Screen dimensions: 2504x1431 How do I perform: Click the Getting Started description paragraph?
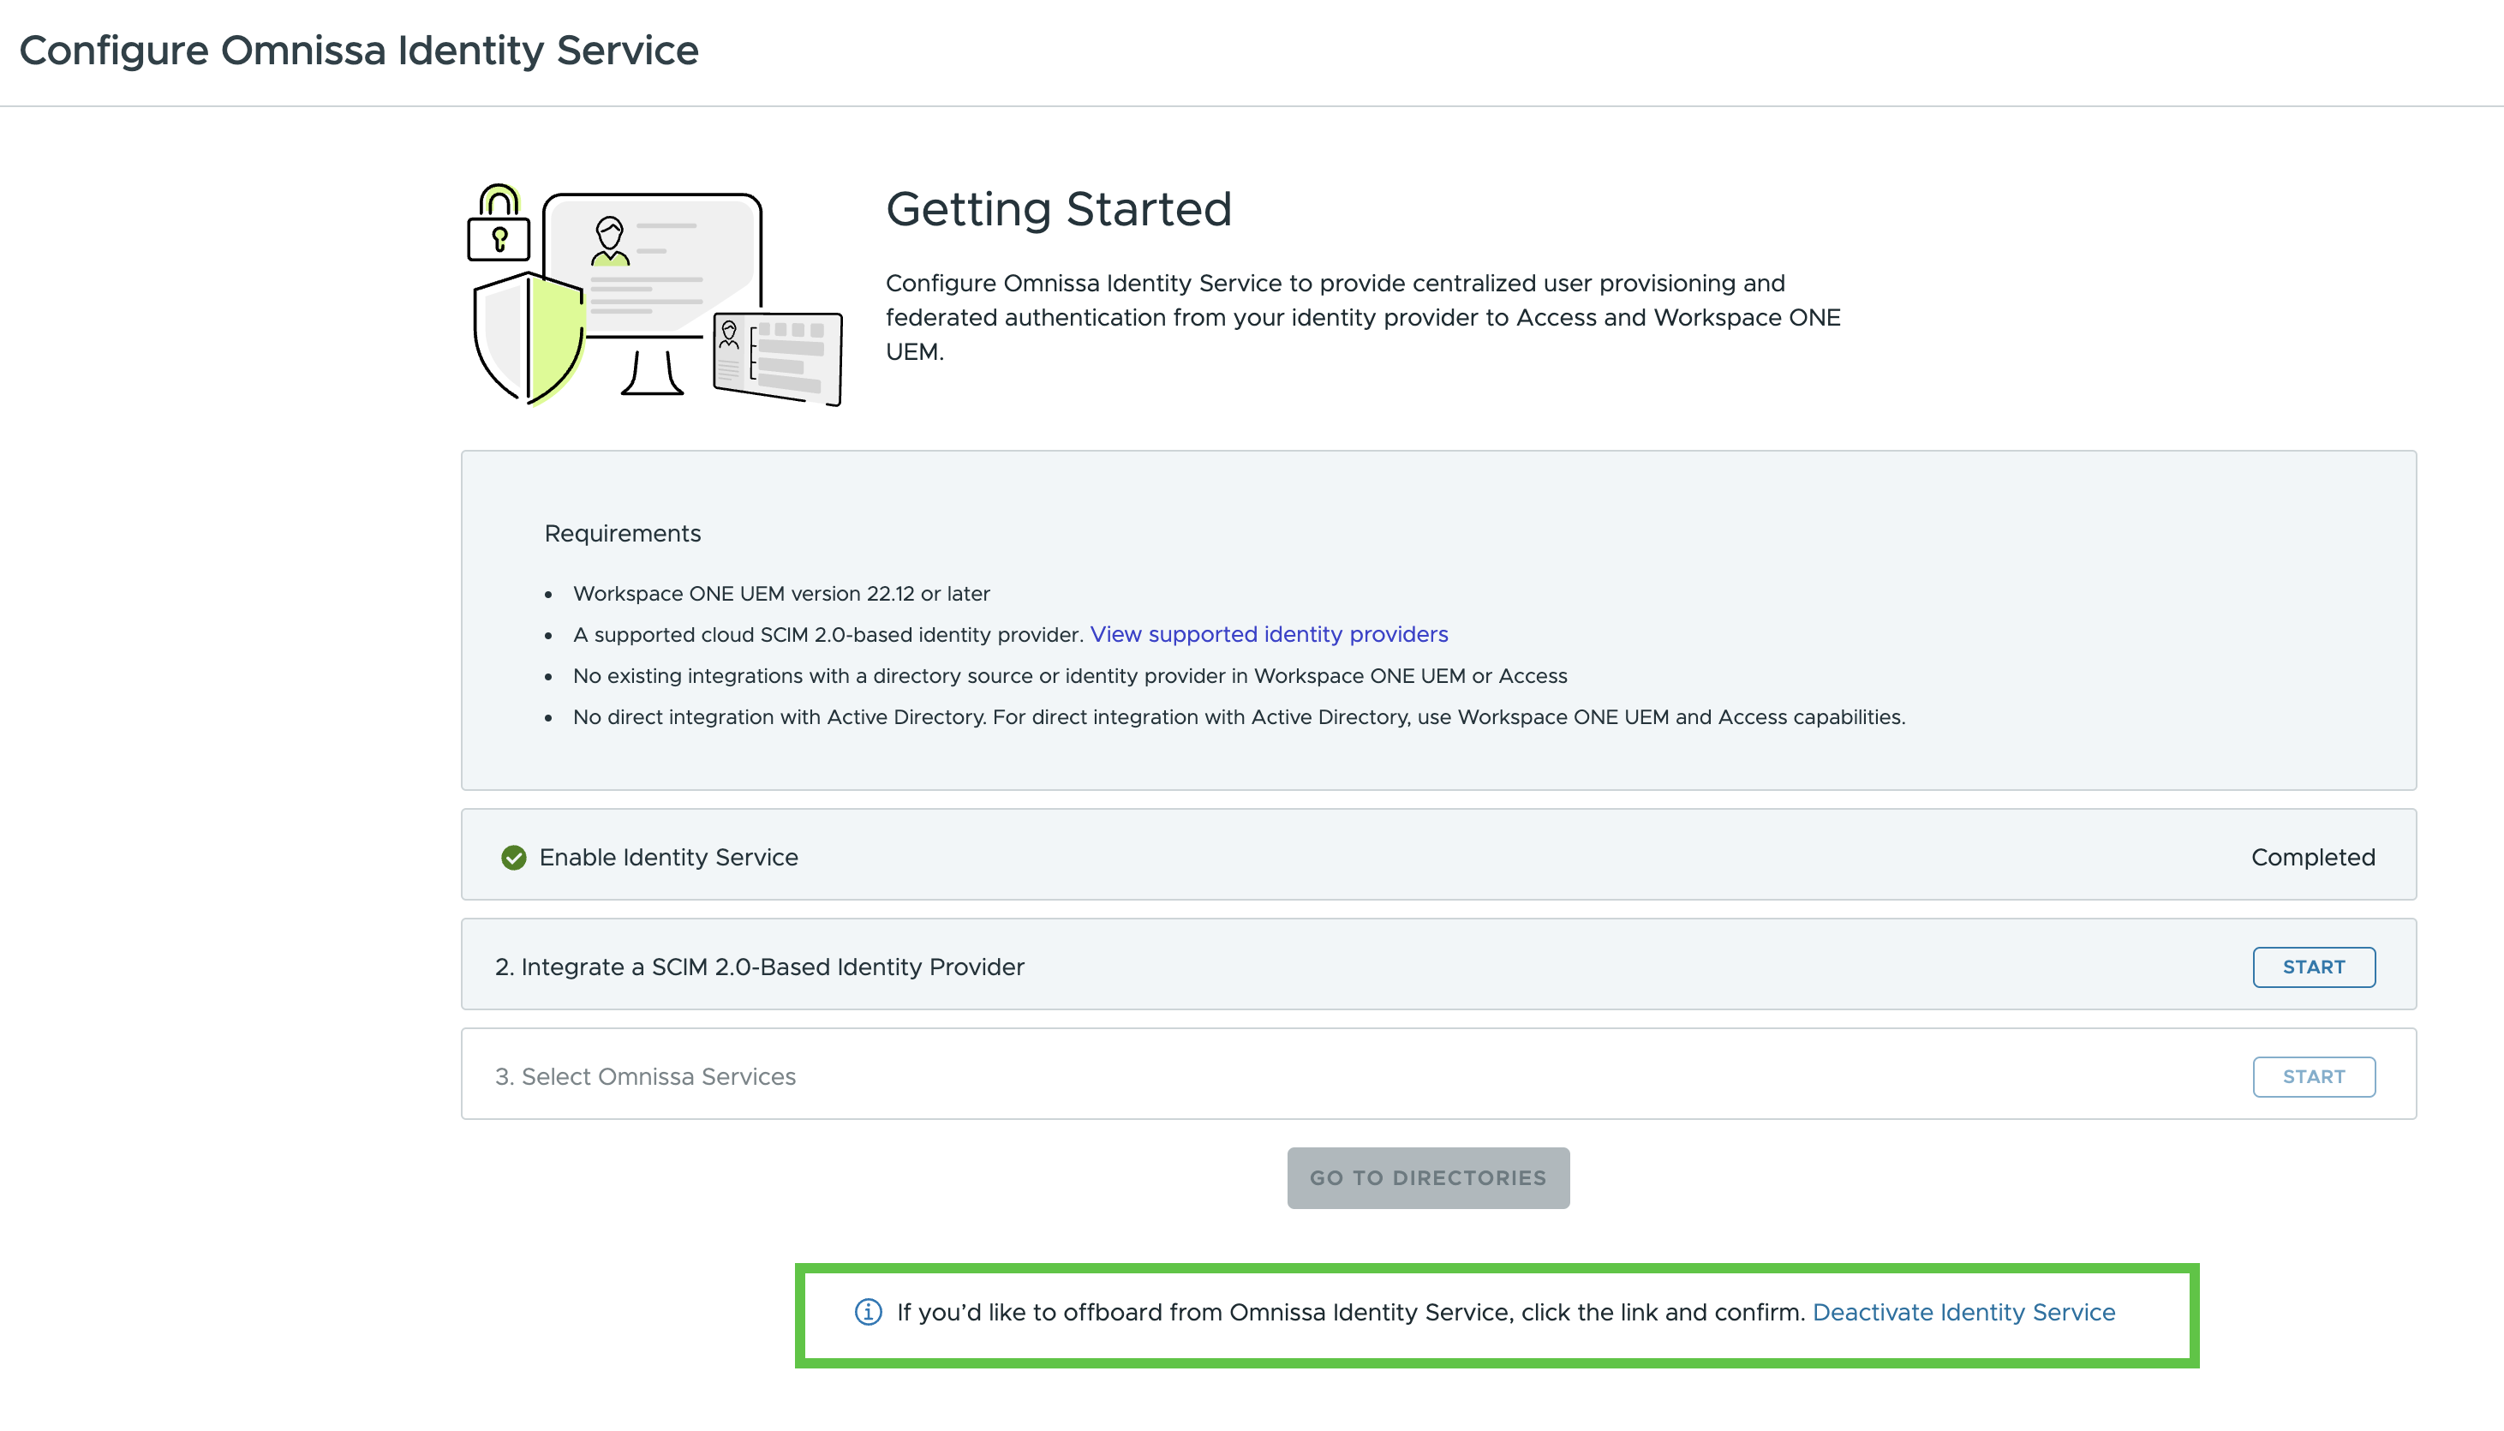[x=1364, y=317]
